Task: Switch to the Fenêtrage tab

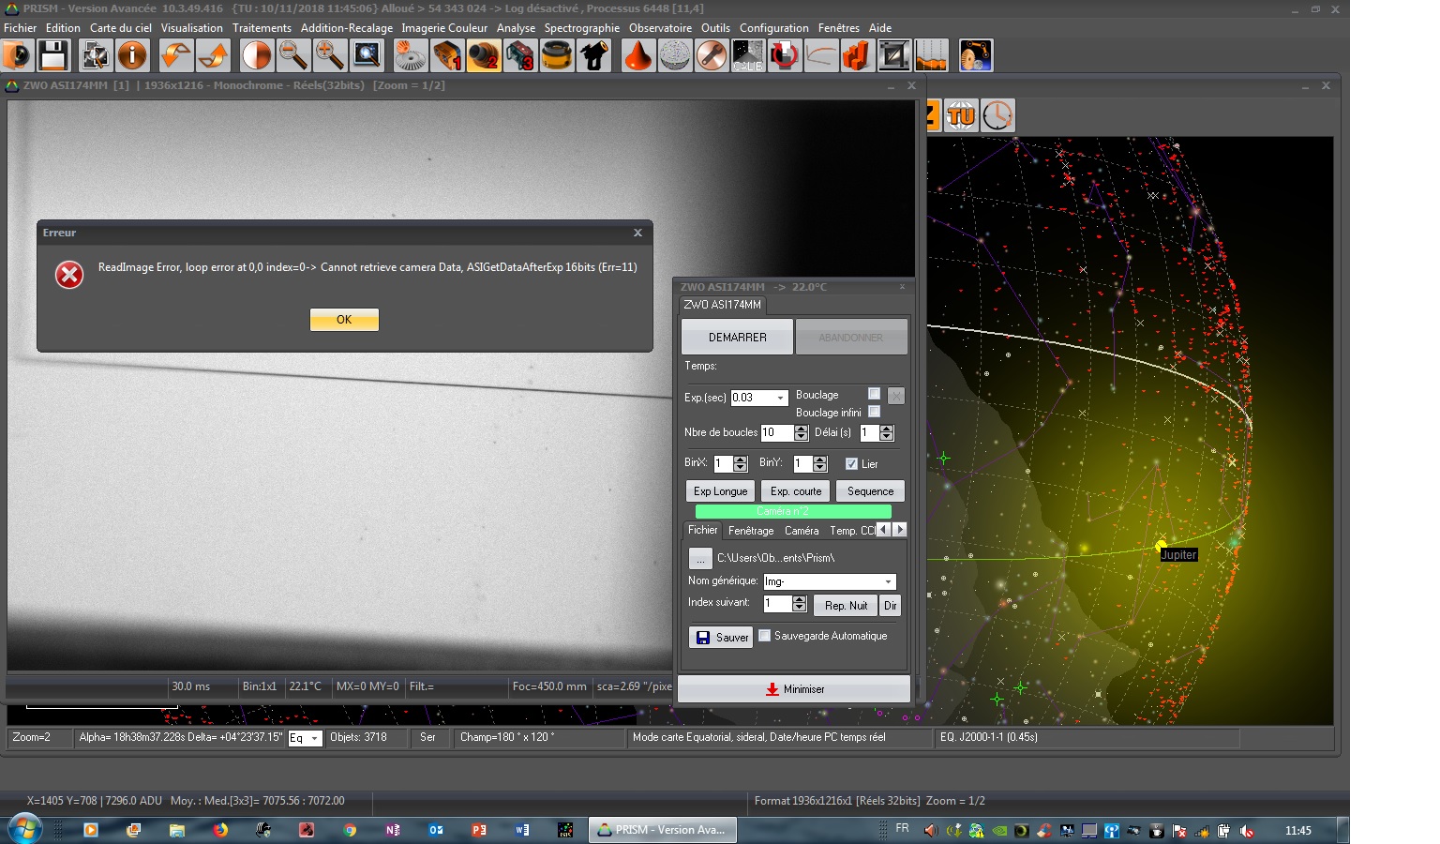Action: [x=751, y=531]
